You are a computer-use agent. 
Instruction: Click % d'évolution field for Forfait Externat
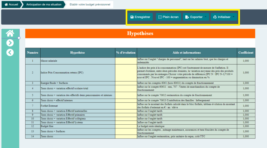tap(126, 106)
